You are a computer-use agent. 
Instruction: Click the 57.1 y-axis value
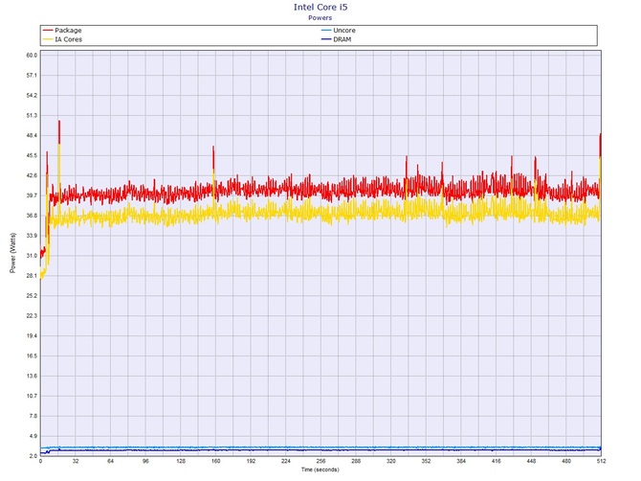(32, 76)
